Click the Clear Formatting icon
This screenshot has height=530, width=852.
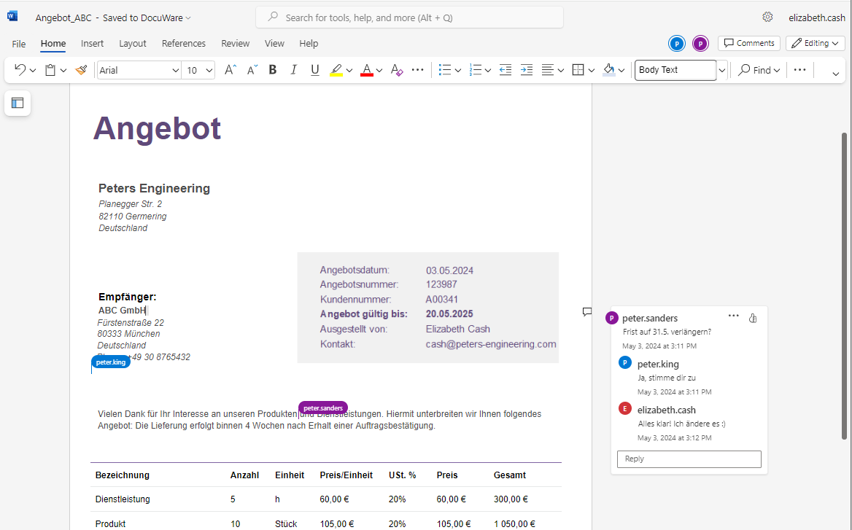pyautogui.click(x=396, y=70)
